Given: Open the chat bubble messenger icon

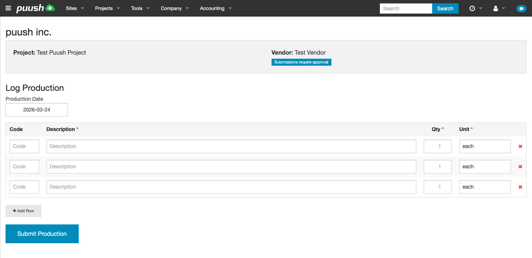Looking at the screenshot, I should [521, 8].
